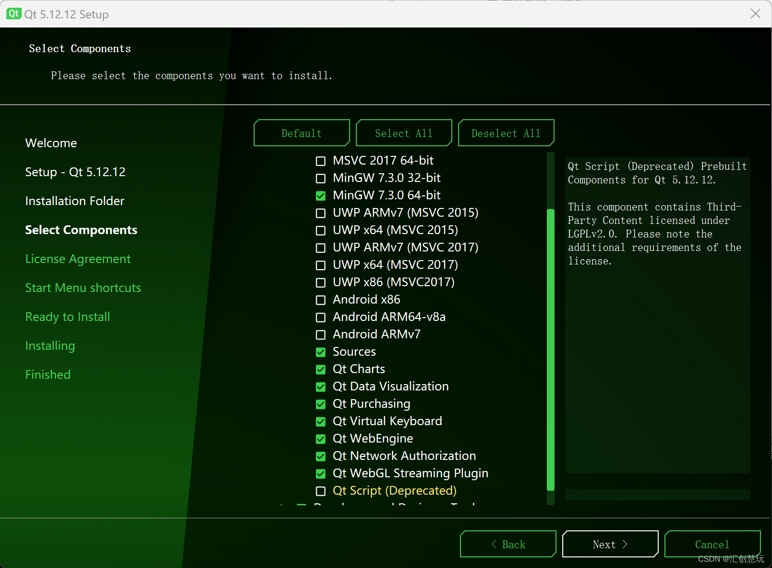Enable MinGW 7.3.0 32-bit component
Image resolution: width=772 pixels, height=568 pixels.
click(321, 178)
